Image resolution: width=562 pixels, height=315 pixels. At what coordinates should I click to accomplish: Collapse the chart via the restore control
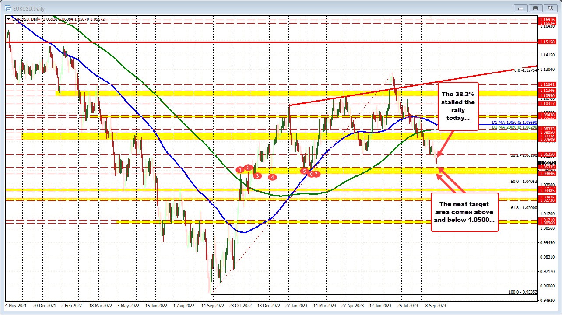click(x=536, y=8)
